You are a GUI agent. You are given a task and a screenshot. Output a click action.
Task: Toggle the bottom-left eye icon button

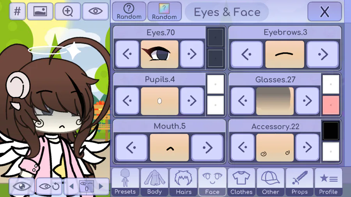coord(22,186)
